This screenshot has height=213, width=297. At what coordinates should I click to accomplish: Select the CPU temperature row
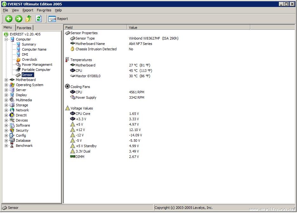79,71
